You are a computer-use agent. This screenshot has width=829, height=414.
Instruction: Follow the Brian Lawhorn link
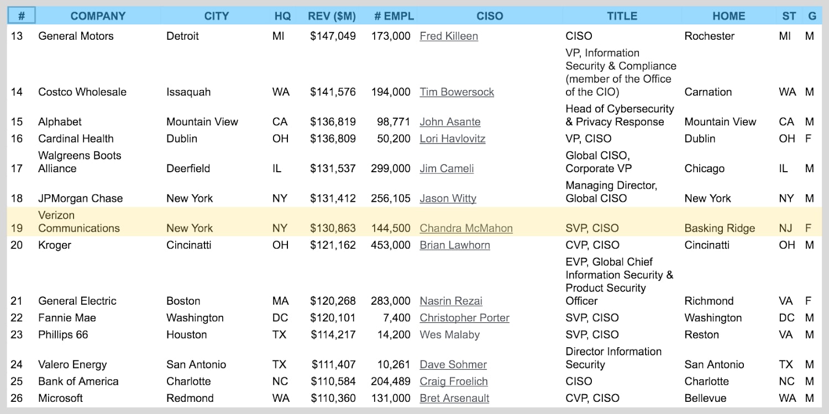click(x=455, y=245)
